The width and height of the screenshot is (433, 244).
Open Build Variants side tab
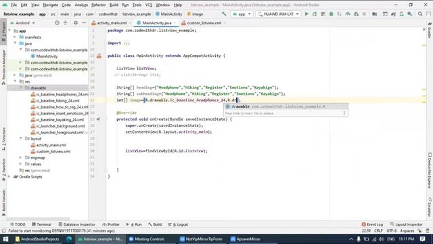tap(3, 203)
